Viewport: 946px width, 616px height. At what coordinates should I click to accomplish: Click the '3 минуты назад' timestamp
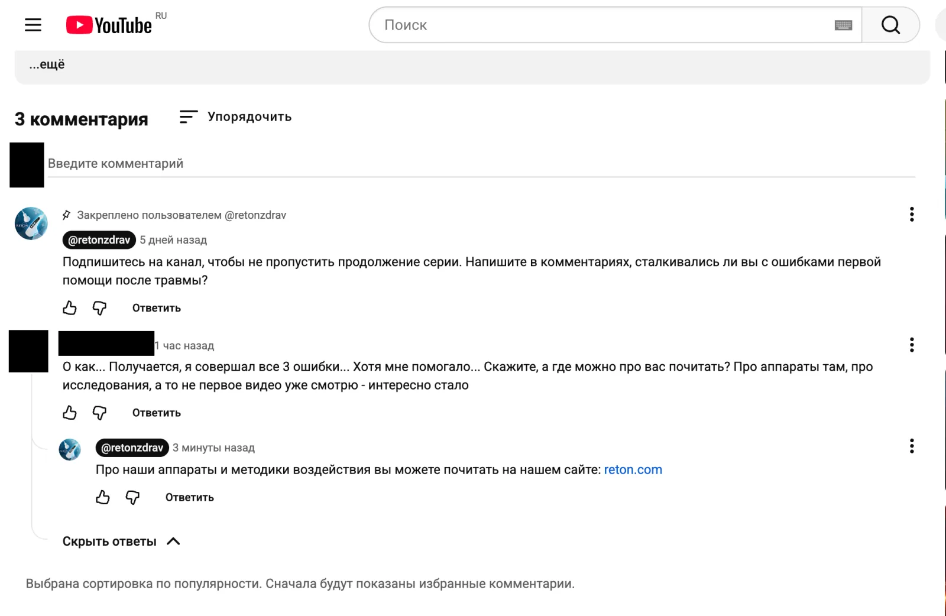coord(213,448)
